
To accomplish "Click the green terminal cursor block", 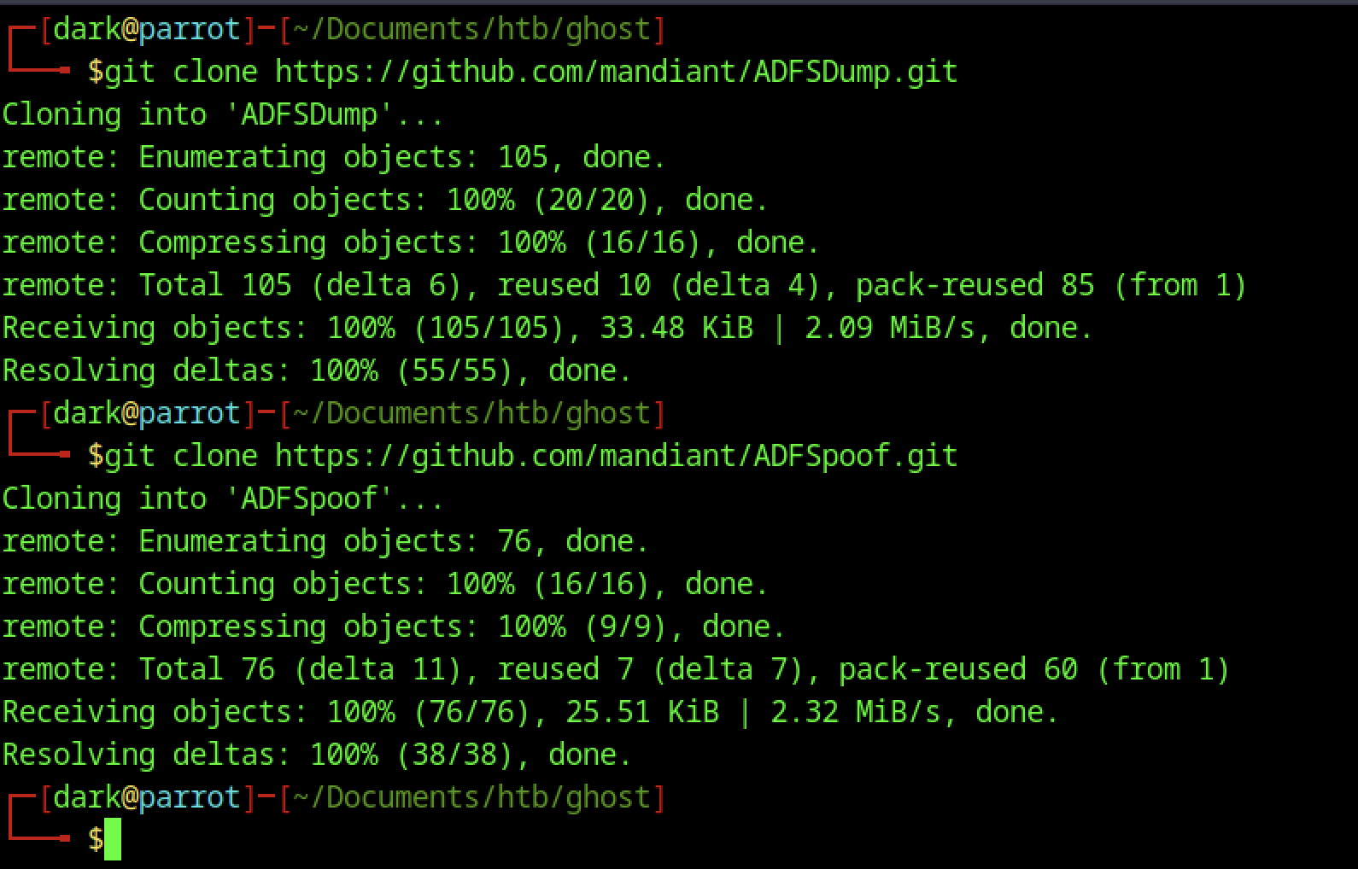I will coord(113,839).
